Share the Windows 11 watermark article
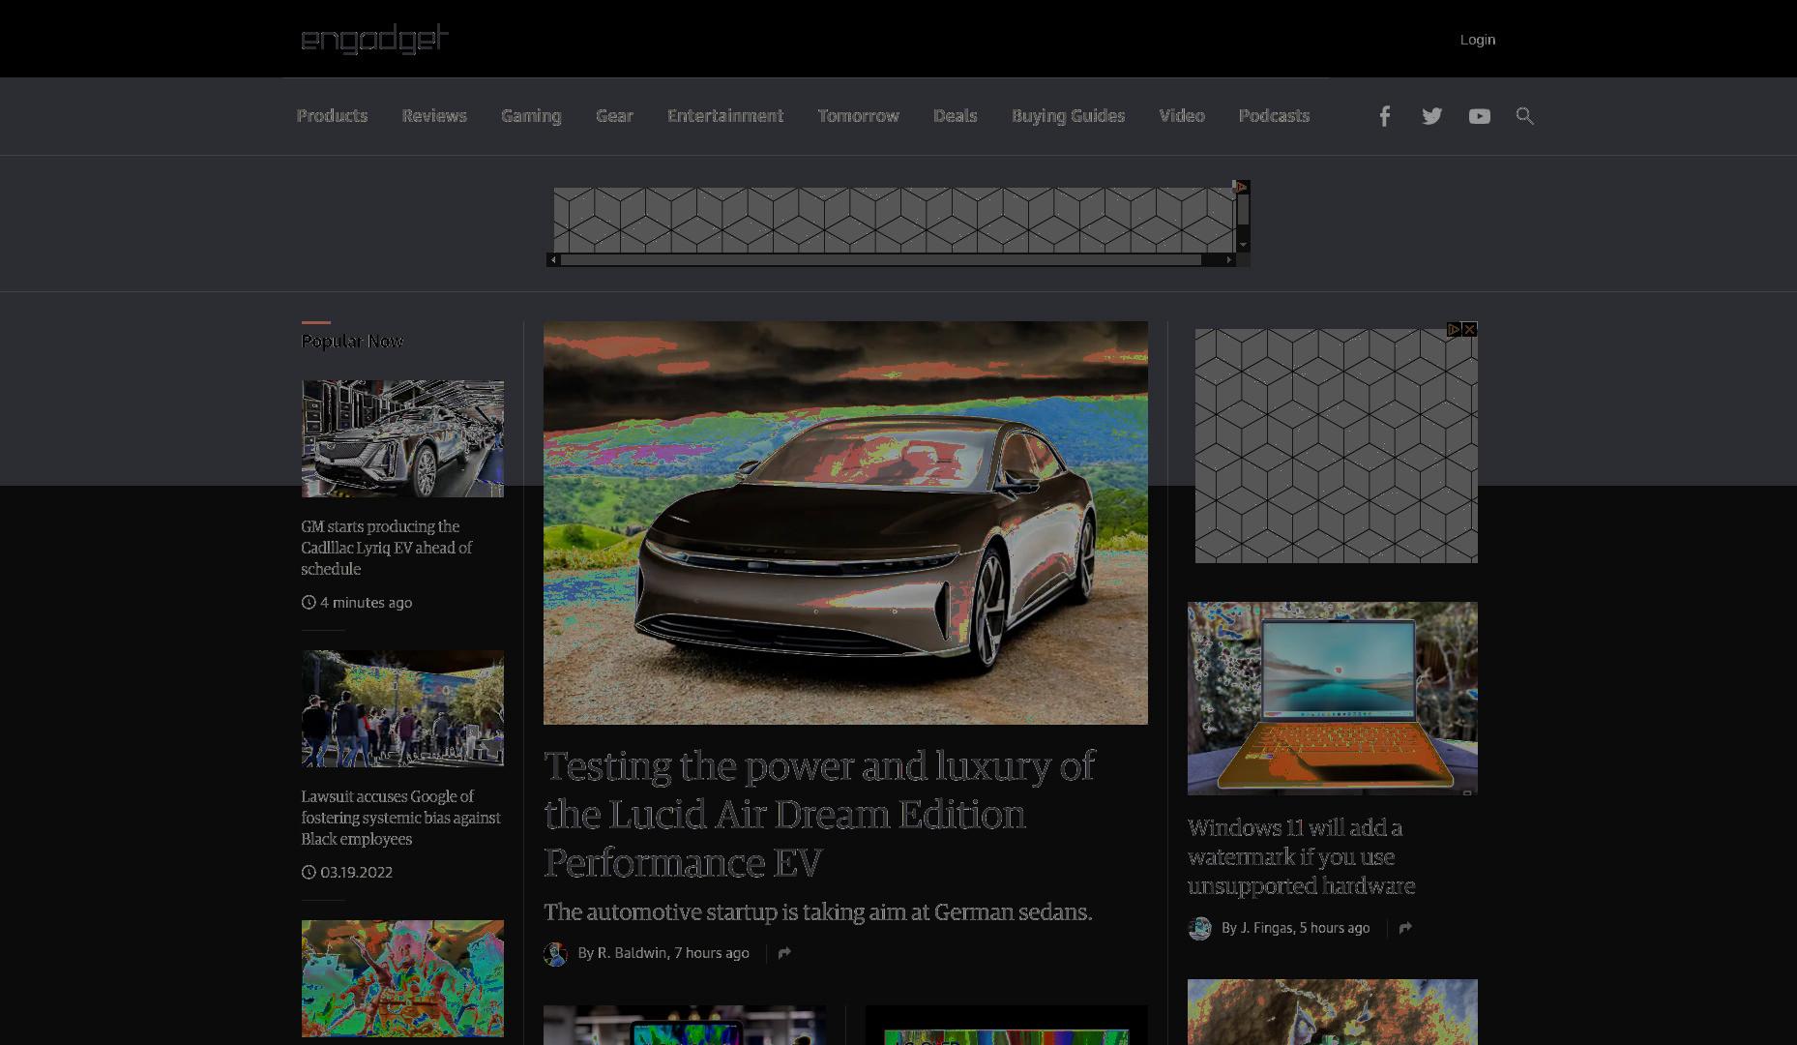 pos(1405,928)
